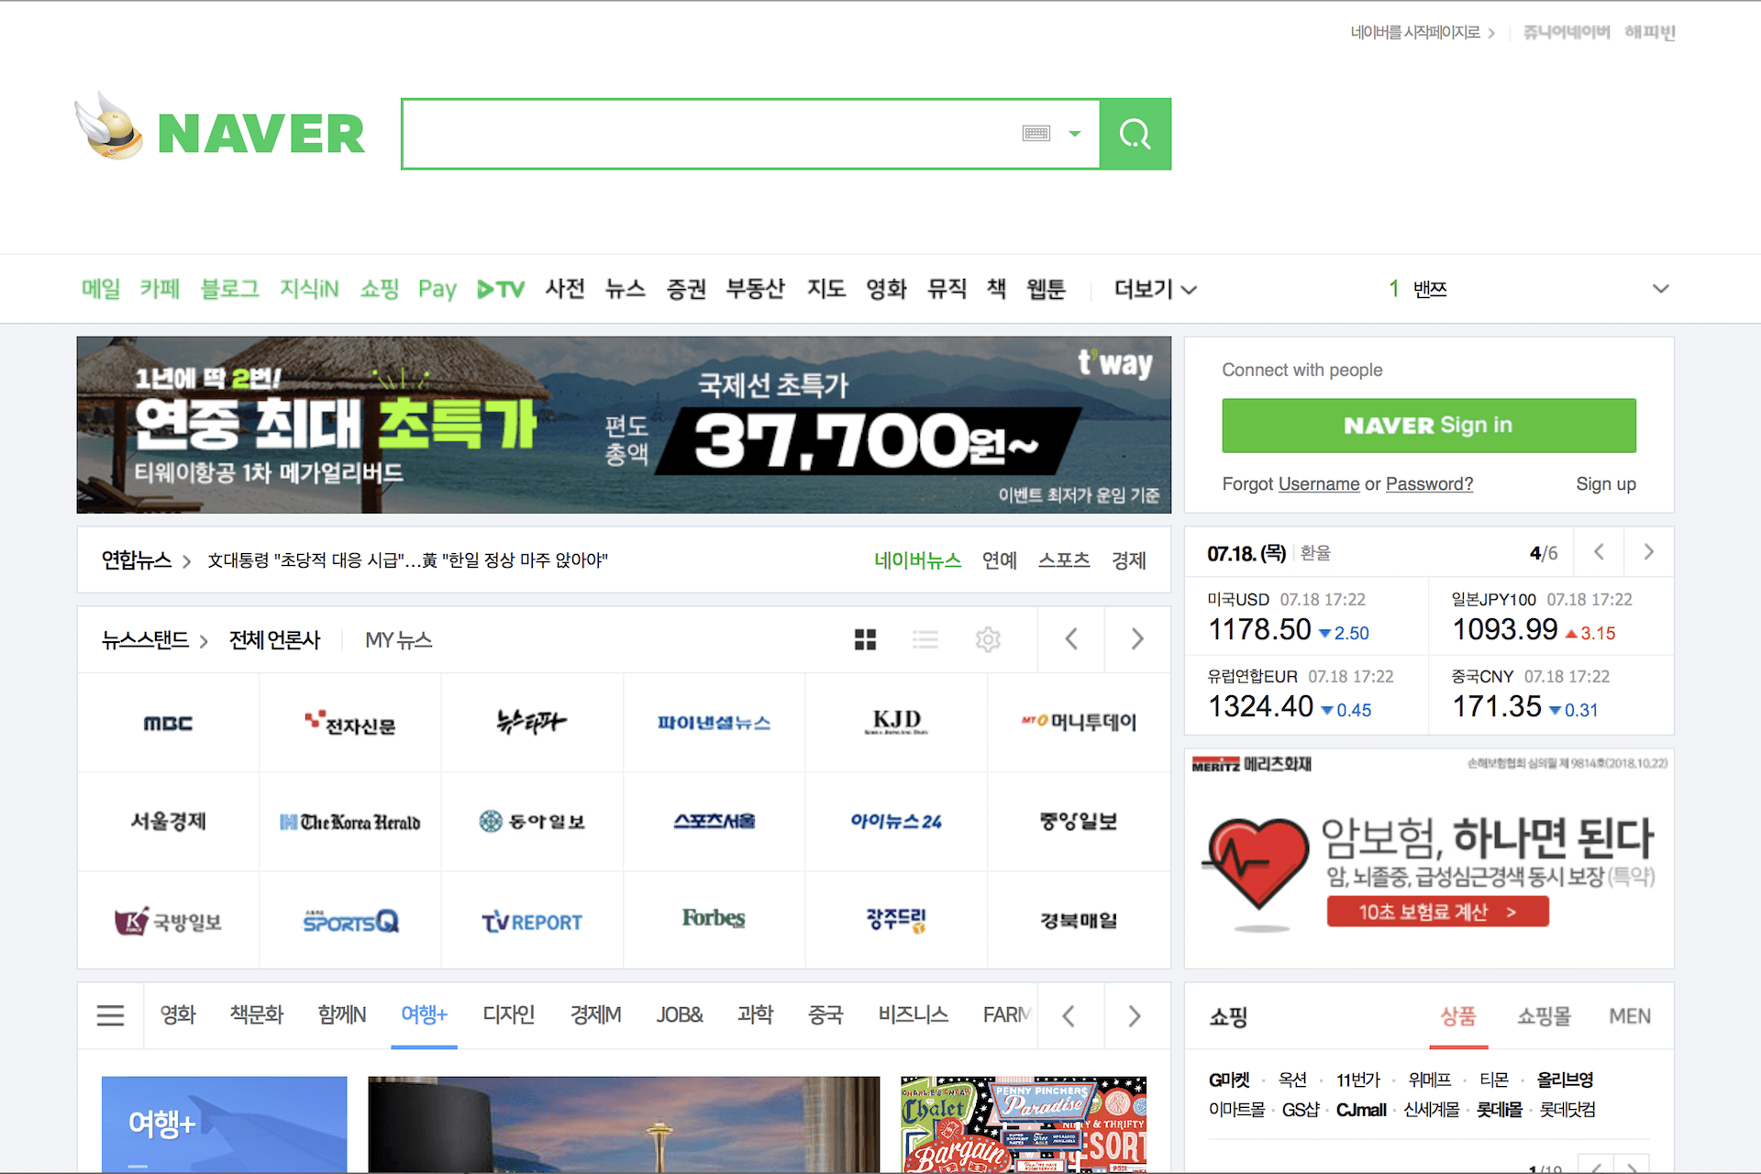Open 증권 in the navigation bar
Viewport: 1761px width, 1174px height.
pyautogui.click(x=686, y=289)
